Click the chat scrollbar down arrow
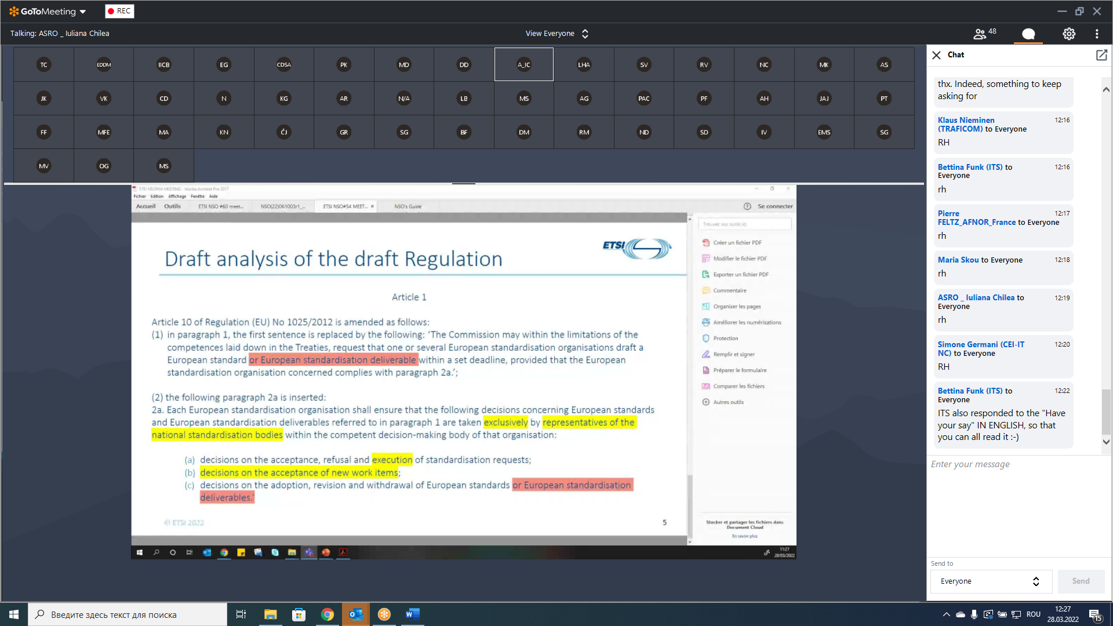This screenshot has width=1113, height=626. [1106, 442]
